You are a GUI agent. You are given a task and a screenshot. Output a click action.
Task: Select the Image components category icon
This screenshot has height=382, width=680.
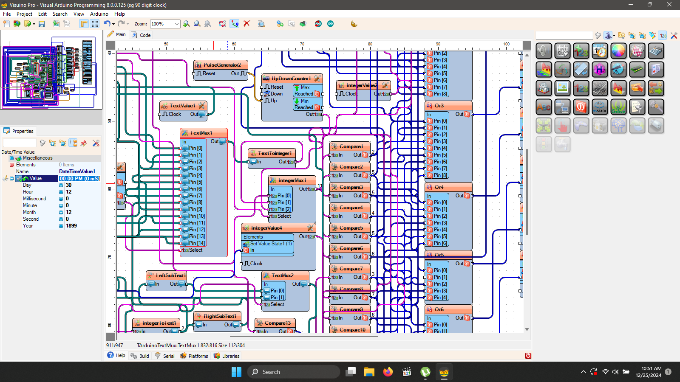click(x=562, y=88)
